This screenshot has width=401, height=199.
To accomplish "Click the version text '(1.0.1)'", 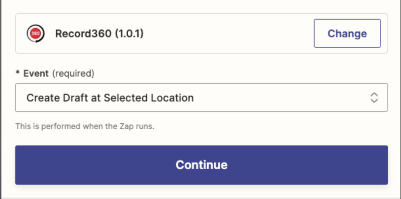I will (x=129, y=34).
